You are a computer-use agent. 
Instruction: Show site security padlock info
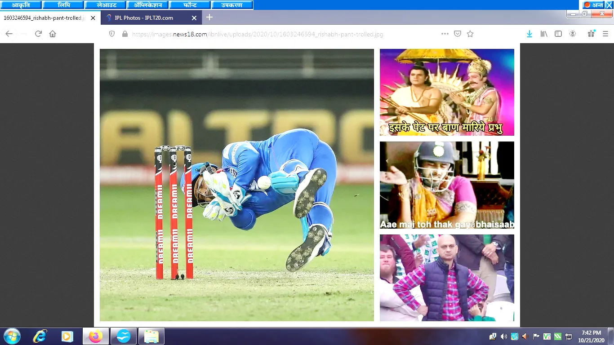click(125, 34)
